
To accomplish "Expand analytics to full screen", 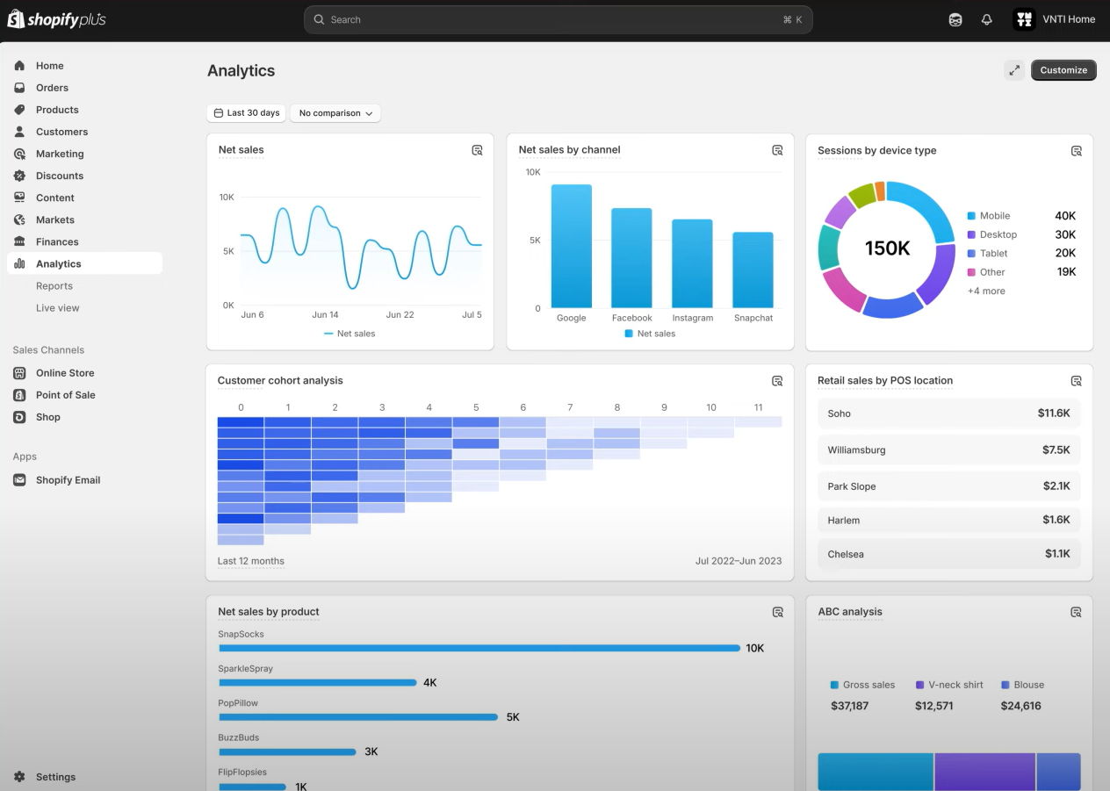I will point(1014,70).
